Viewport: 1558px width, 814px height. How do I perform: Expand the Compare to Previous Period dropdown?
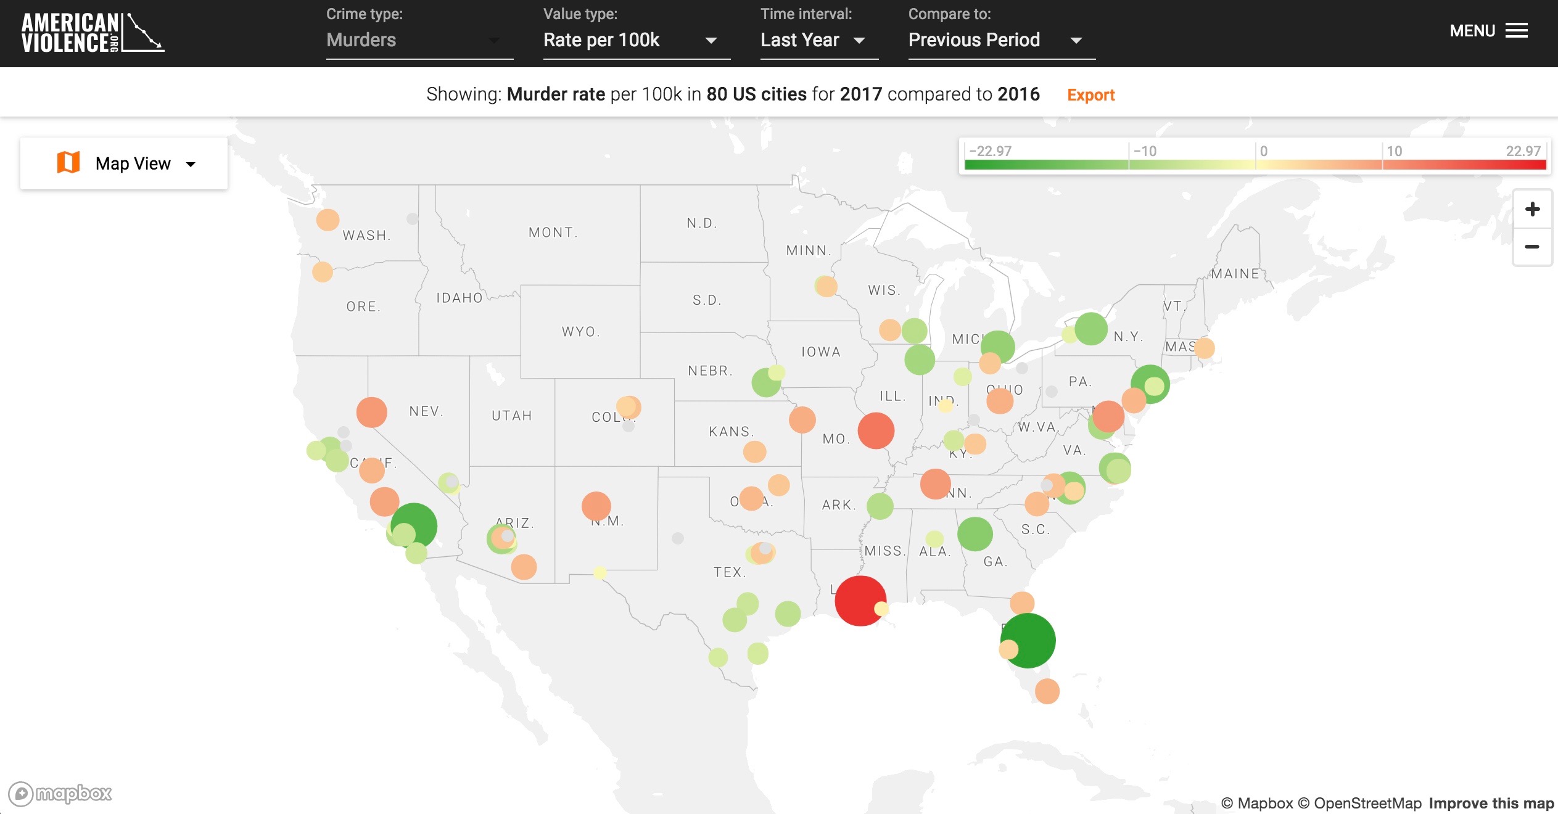click(x=1000, y=40)
